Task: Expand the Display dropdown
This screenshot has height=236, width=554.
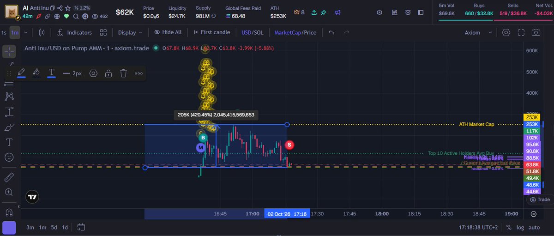Action: [x=130, y=32]
